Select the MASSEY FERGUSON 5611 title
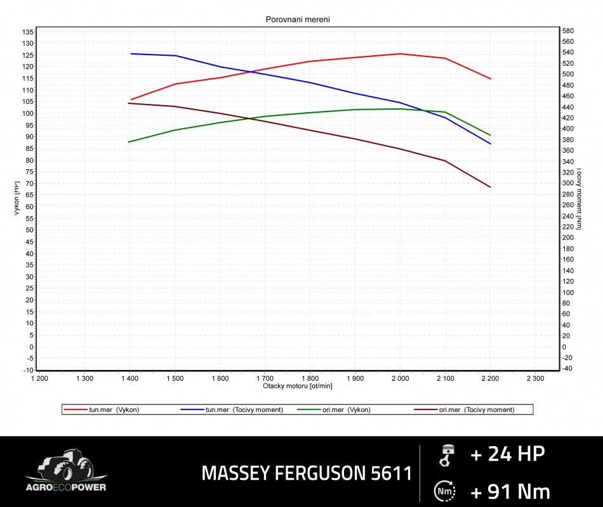Viewport: 603px width, 507px height. [x=307, y=473]
